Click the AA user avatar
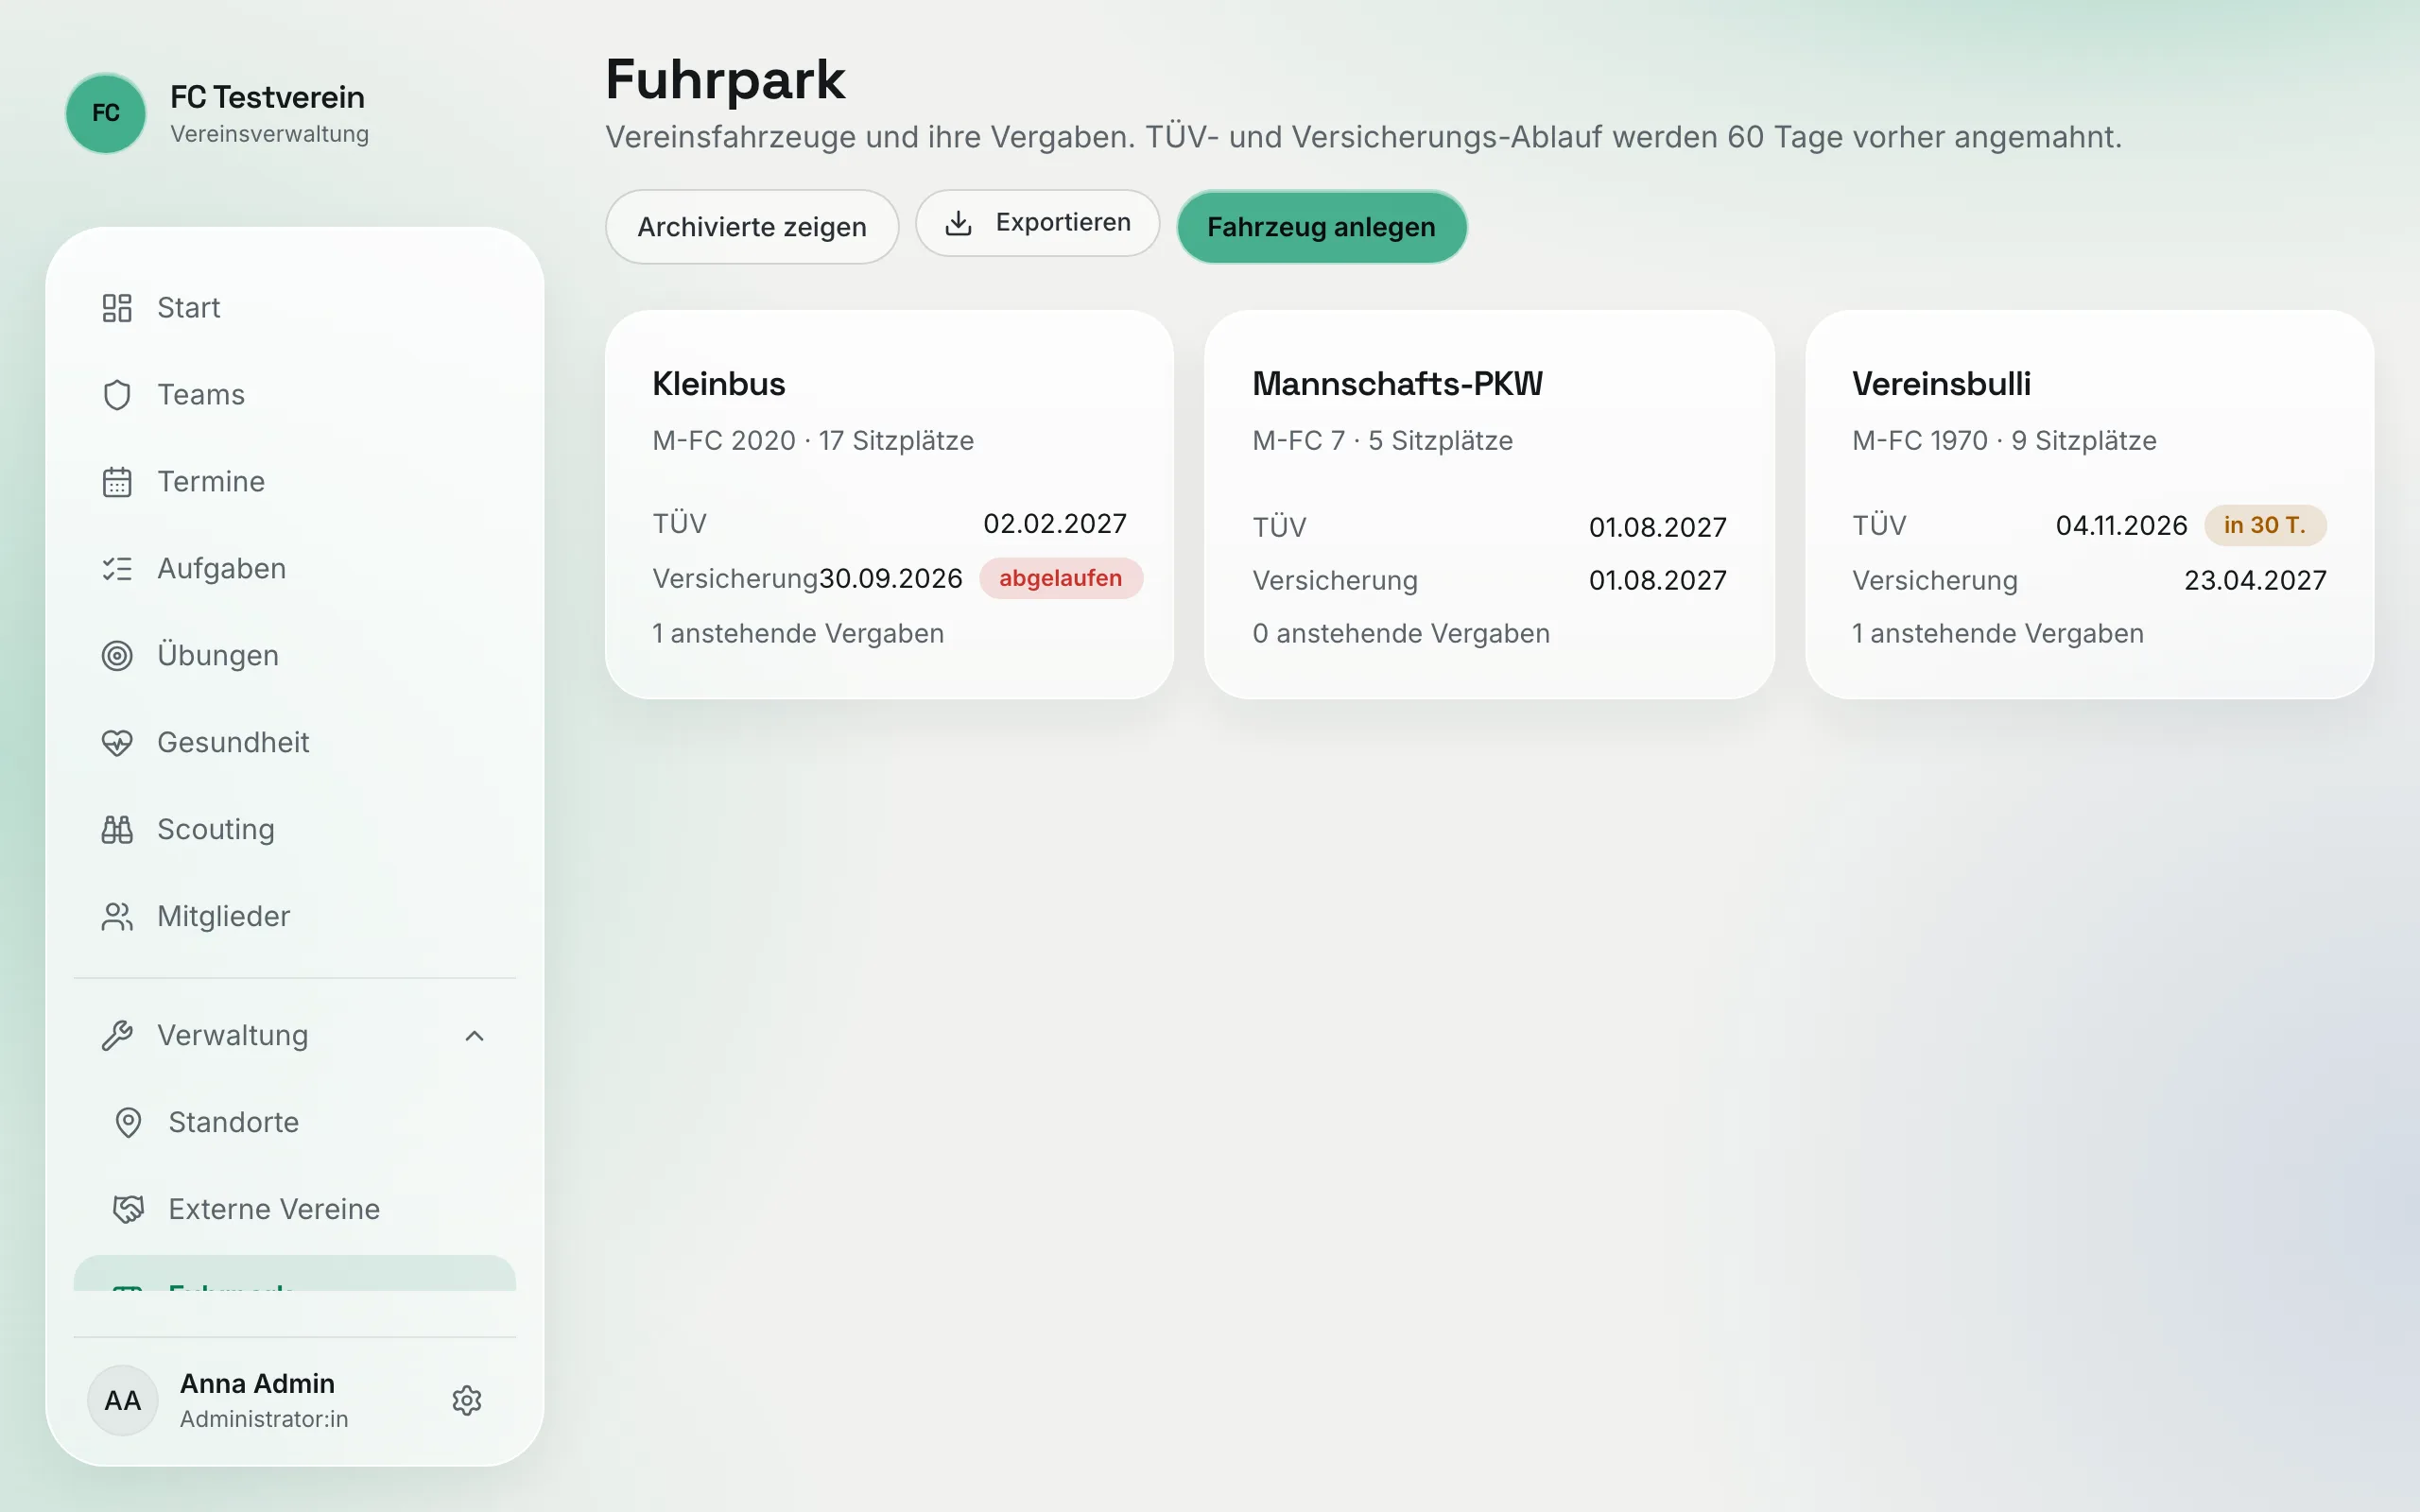The image size is (2420, 1512). tap(123, 1400)
